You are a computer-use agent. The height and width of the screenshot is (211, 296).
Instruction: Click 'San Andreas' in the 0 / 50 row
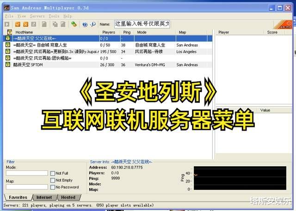click(187, 45)
